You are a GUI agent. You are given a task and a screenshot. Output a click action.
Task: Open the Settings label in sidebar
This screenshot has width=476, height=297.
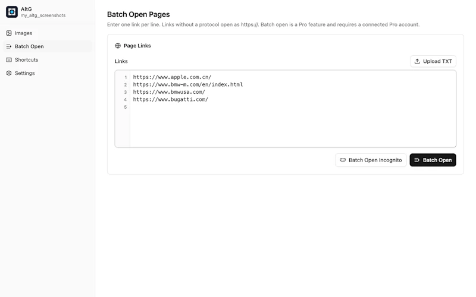click(24, 73)
